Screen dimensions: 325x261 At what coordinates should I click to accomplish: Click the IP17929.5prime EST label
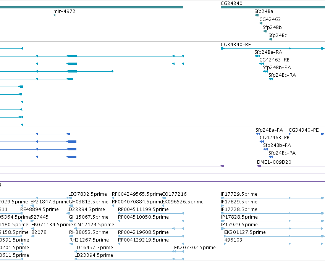coord(239,225)
